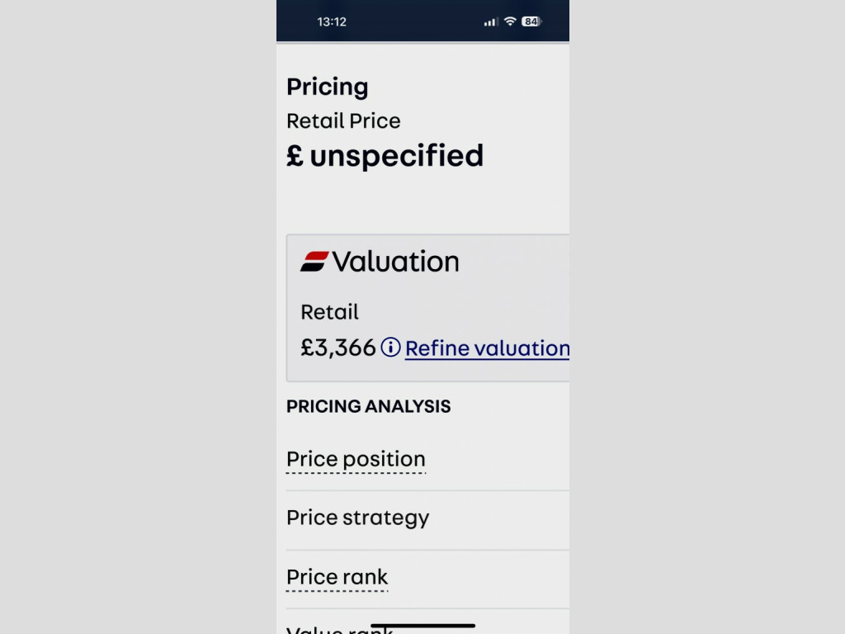Open the Refine valuation link
The width and height of the screenshot is (845, 634).
[x=487, y=348]
